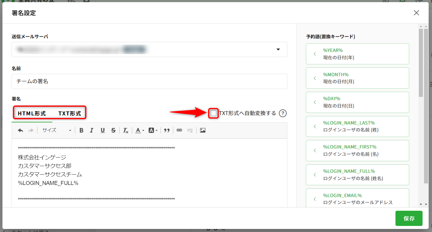Image resolution: width=432 pixels, height=232 pixels.
Task: Click the 保存 button
Action: (409, 218)
